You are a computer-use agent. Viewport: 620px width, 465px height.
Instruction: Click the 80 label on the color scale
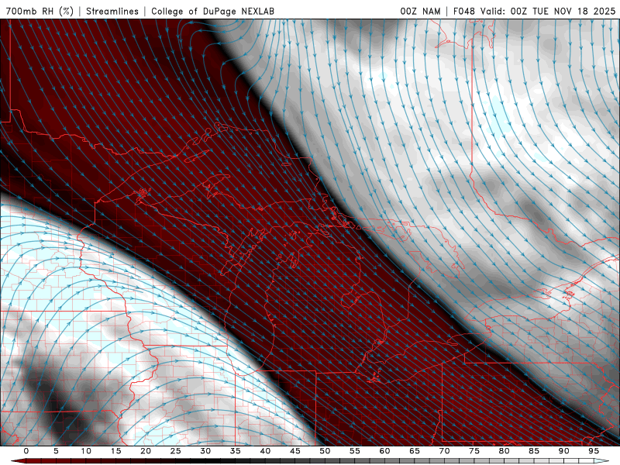coord(504,451)
